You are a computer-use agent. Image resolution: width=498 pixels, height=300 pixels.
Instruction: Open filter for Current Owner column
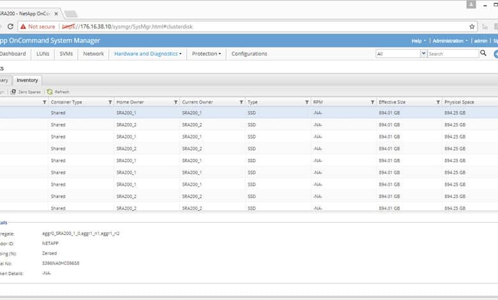click(241, 102)
